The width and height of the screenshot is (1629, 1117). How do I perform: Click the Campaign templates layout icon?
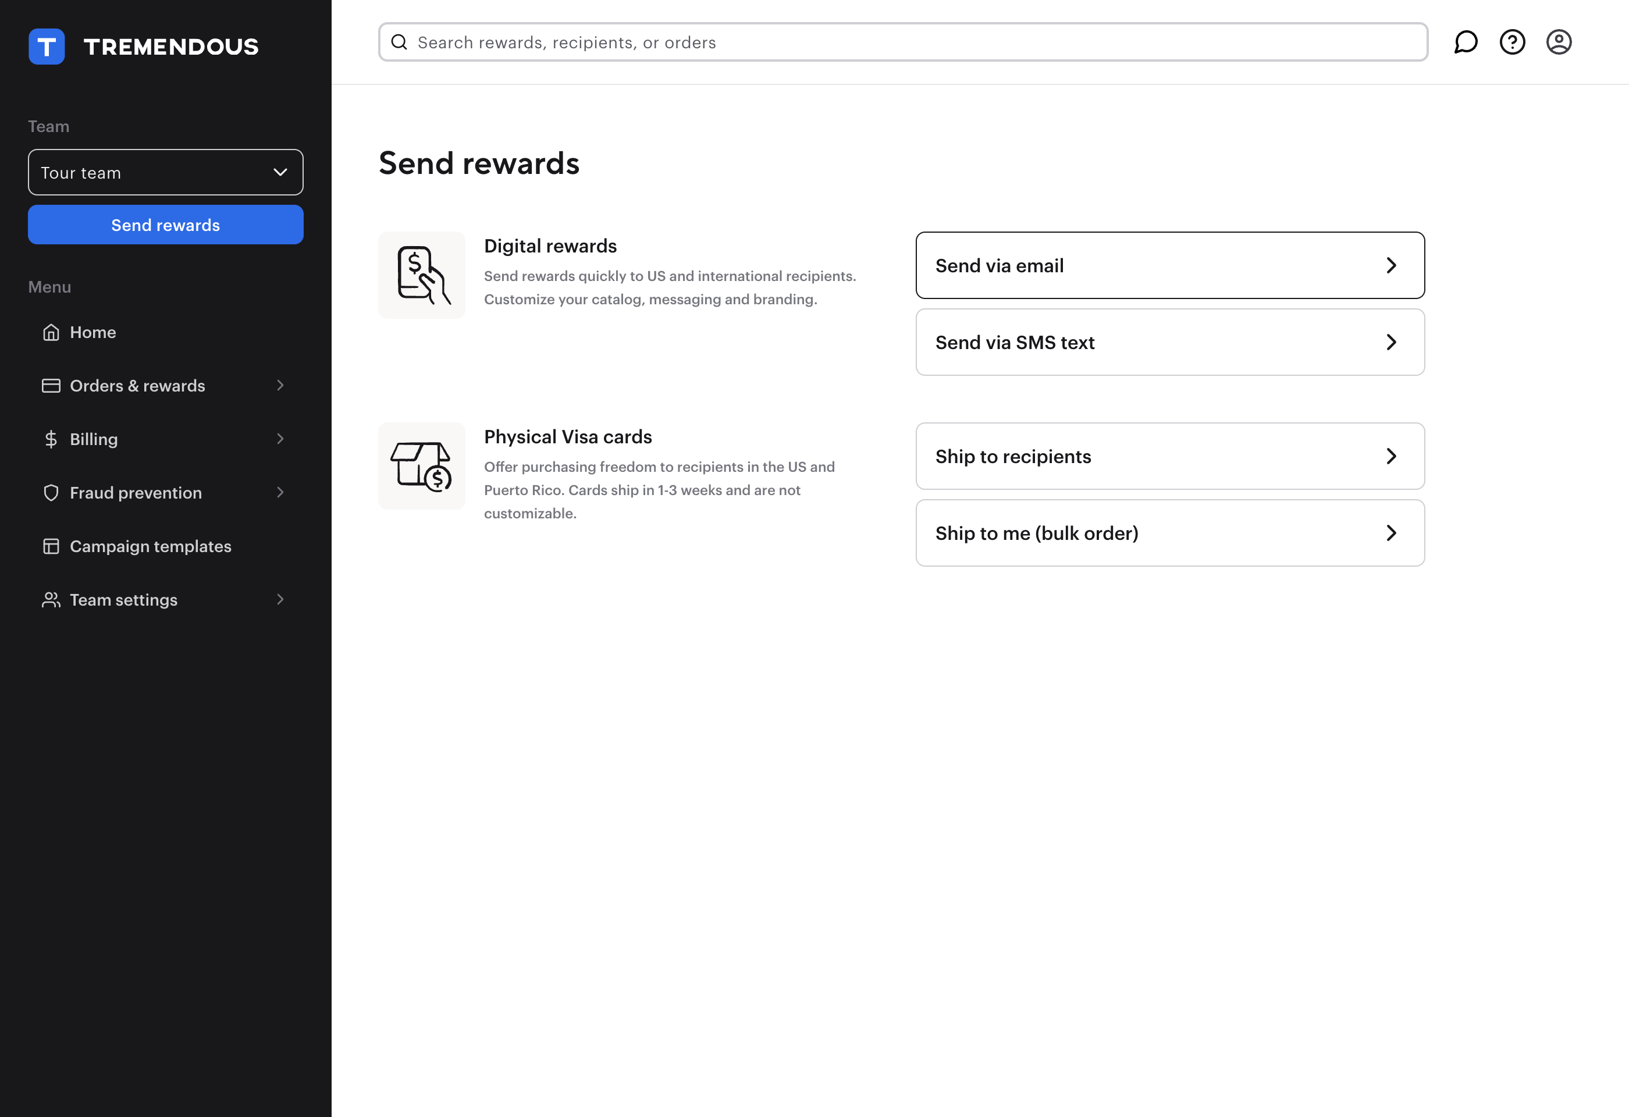pyautogui.click(x=51, y=546)
